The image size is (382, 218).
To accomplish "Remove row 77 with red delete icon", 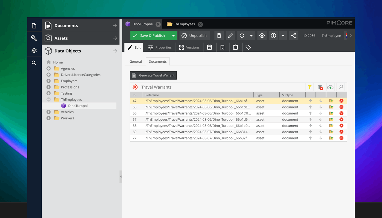I will [341, 138].
